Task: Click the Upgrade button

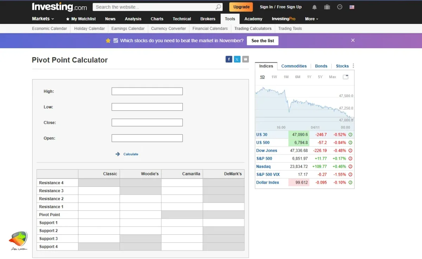Action: tap(242, 7)
